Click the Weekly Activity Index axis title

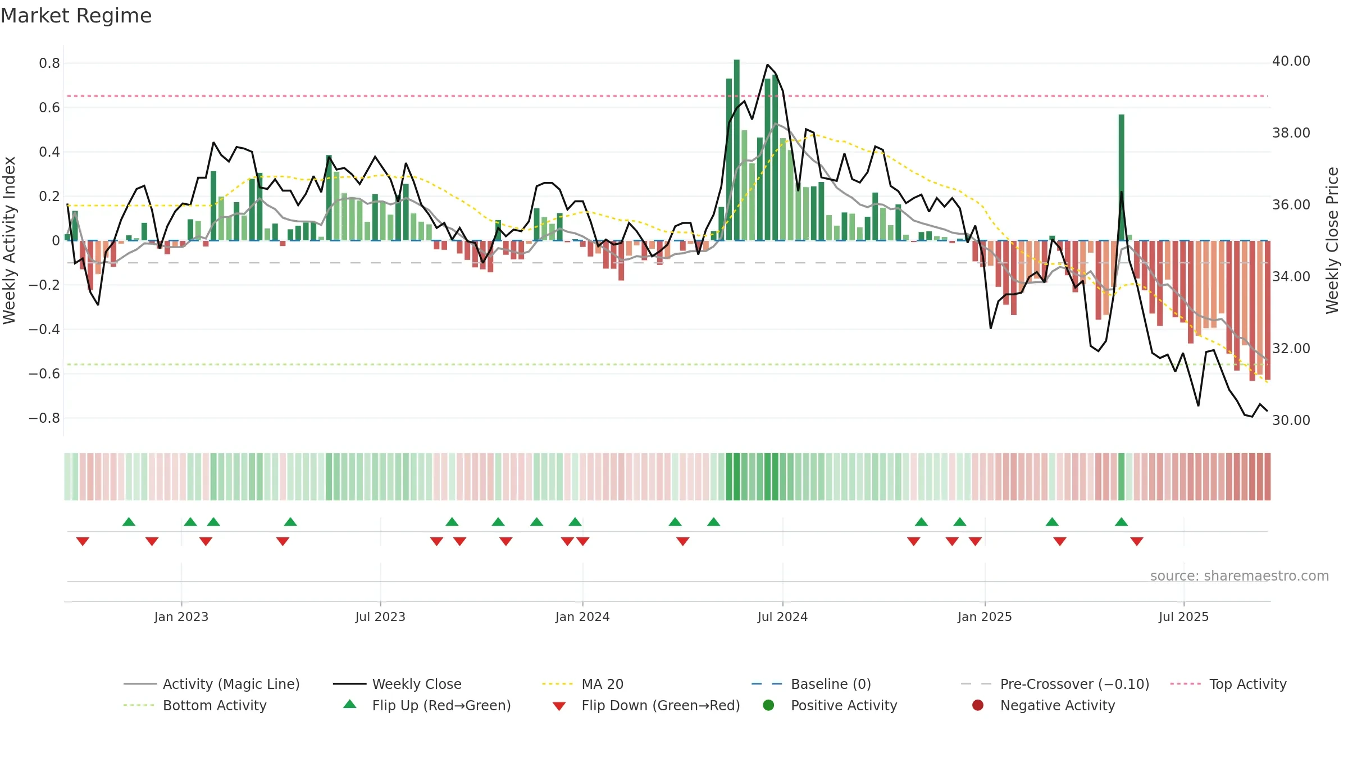tap(9, 240)
